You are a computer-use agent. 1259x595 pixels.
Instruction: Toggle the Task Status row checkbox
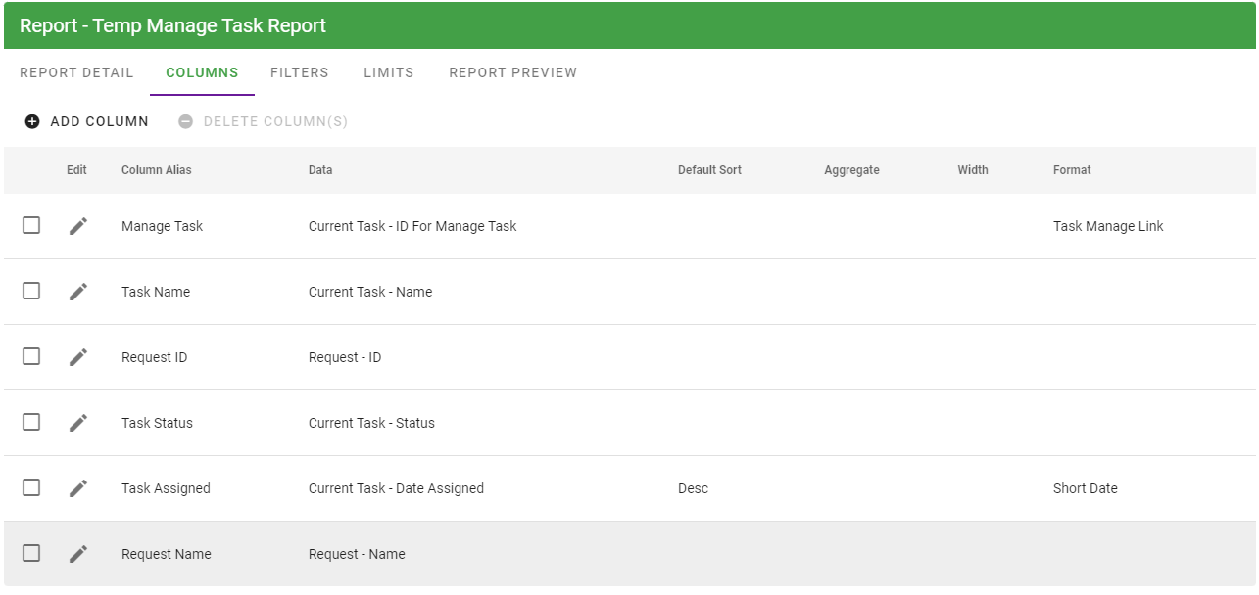[x=31, y=422]
